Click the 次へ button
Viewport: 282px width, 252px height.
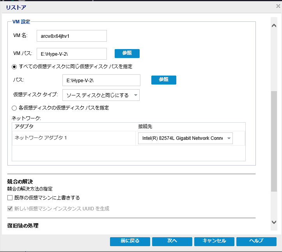tap(172, 241)
